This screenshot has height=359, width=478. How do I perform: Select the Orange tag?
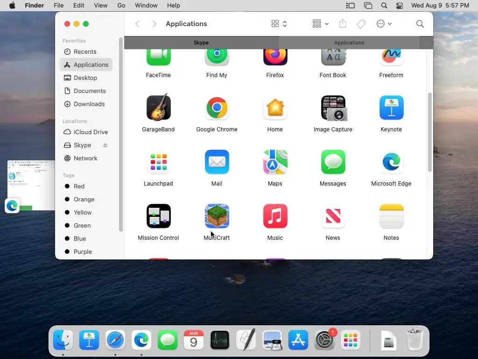86,199
